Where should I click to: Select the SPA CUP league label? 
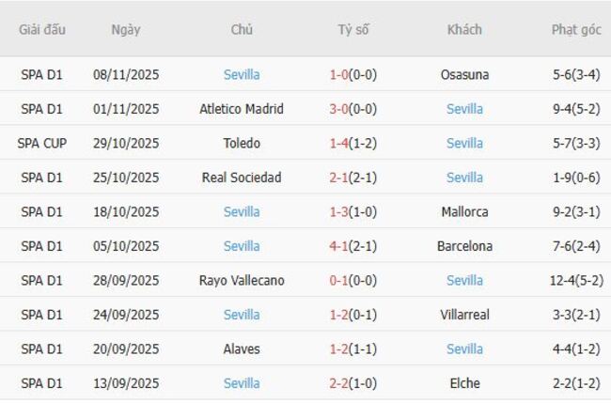click(41, 144)
